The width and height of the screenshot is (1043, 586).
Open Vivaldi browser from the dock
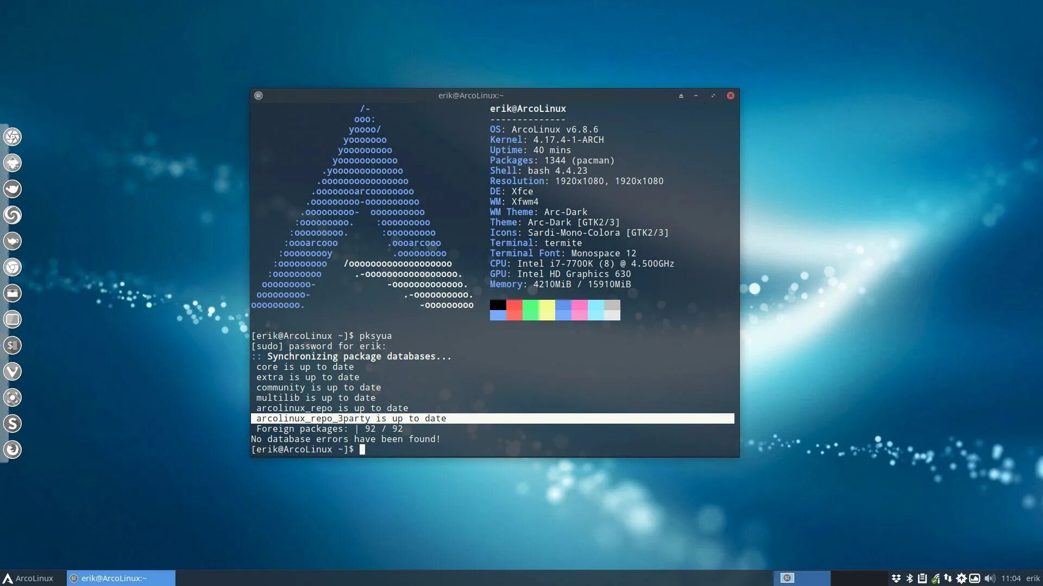coord(12,371)
